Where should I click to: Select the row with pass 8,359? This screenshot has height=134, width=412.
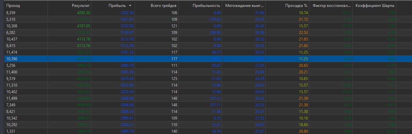click(206, 13)
